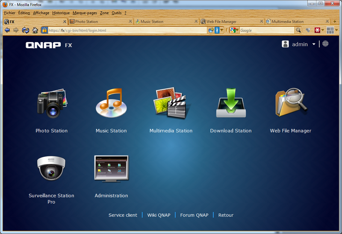The width and height of the screenshot is (342, 234).
Task: Open the Web File Manager folder icon
Action: [x=291, y=102]
